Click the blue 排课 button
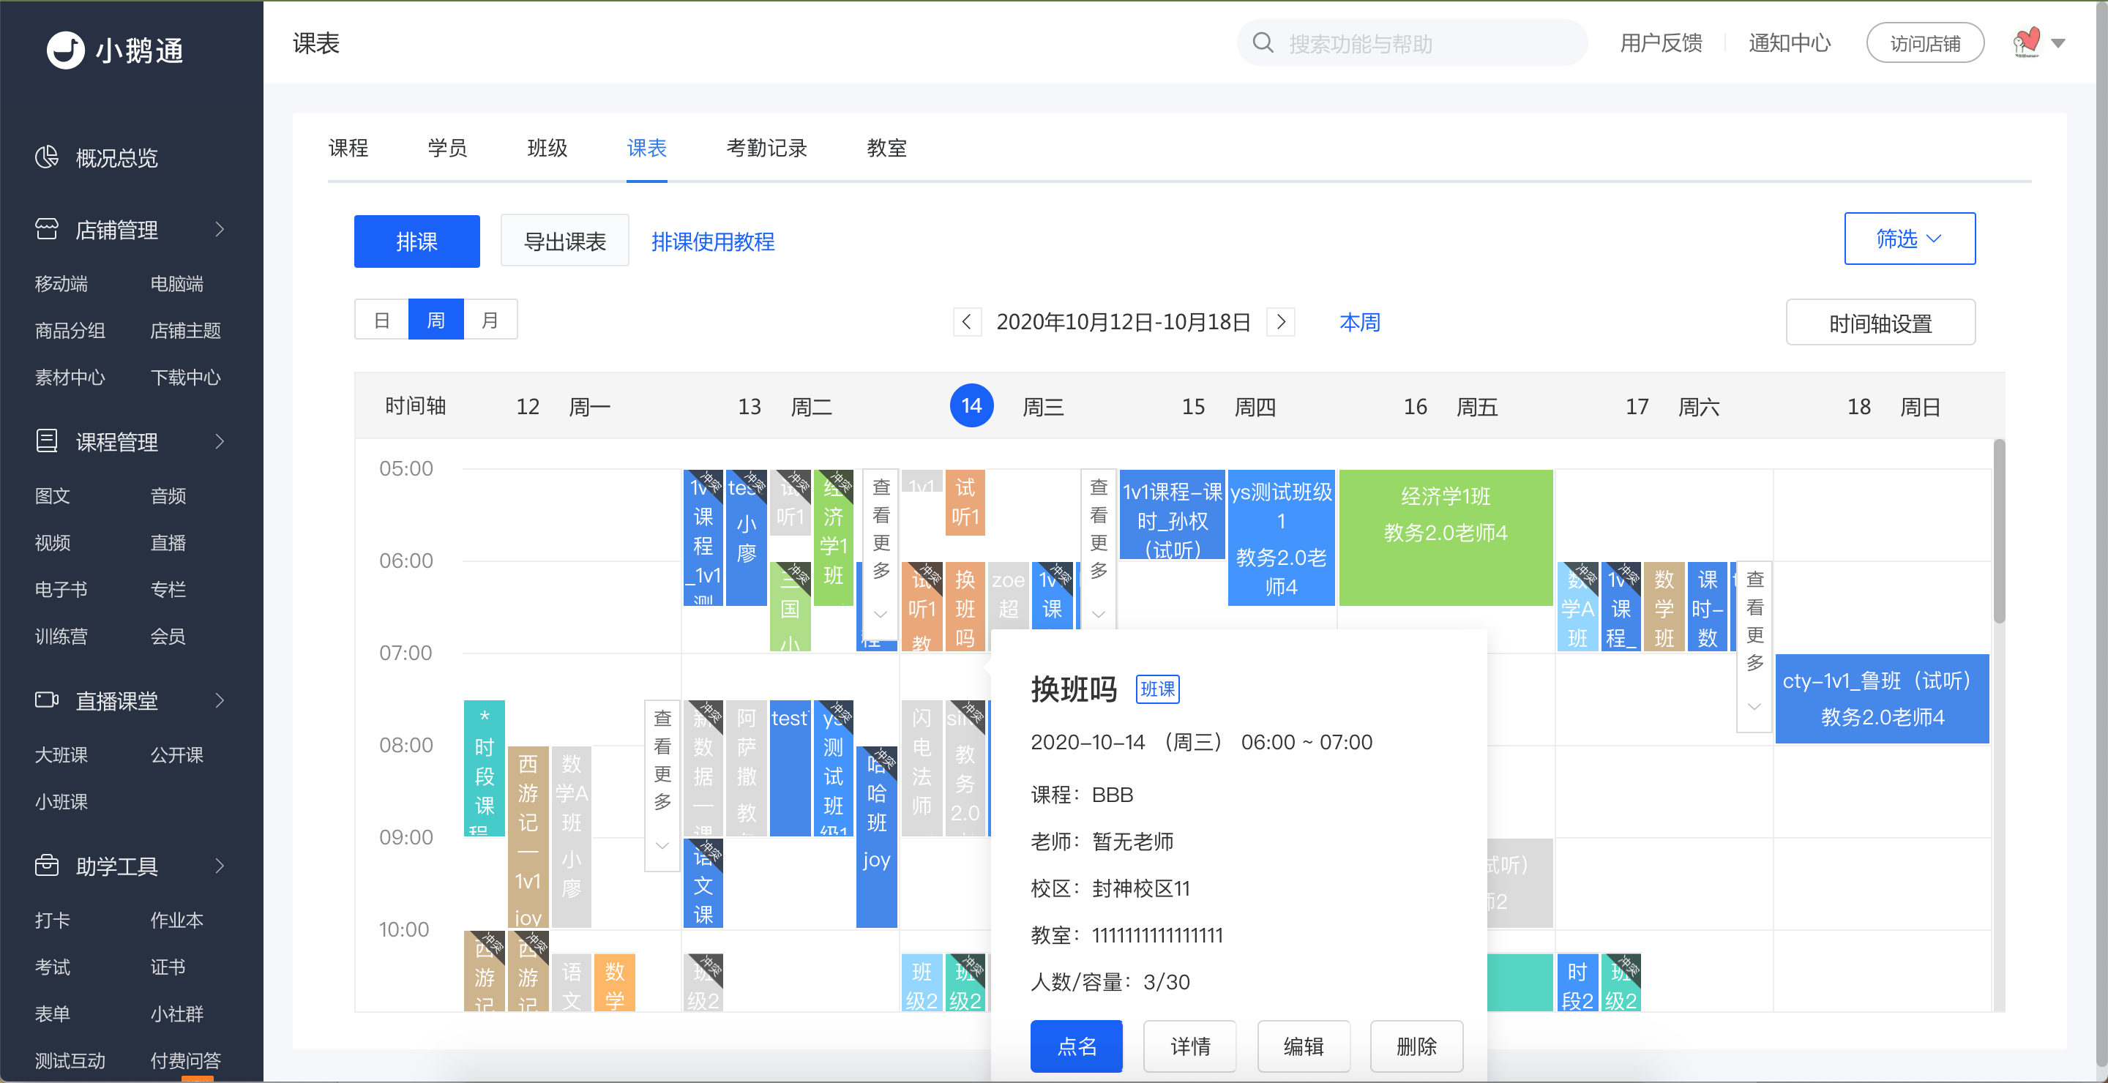The image size is (2108, 1083). click(x=416, y=241)
